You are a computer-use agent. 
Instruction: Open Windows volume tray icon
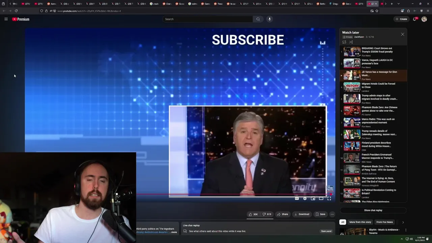point(411,239)
